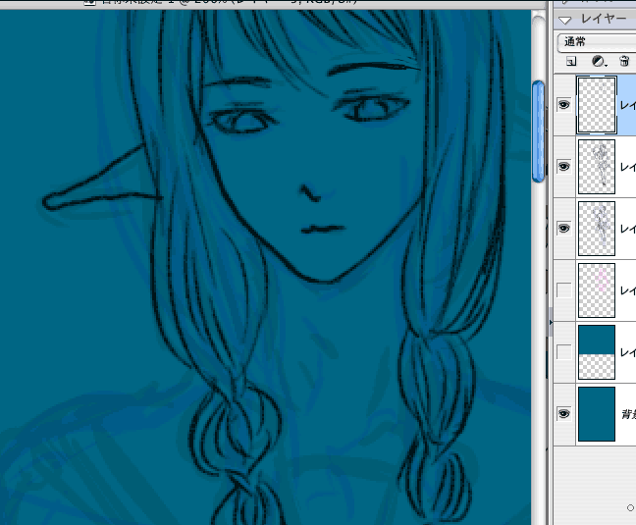
Task: Select the bluish figure sketch layer thumbnail
Action: (x=597, y=229)
